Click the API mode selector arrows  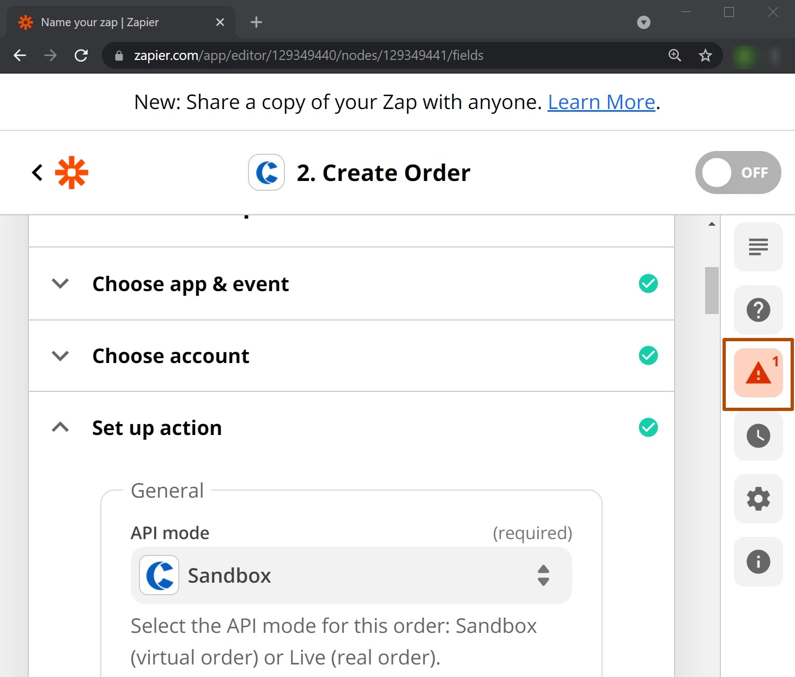543,575
